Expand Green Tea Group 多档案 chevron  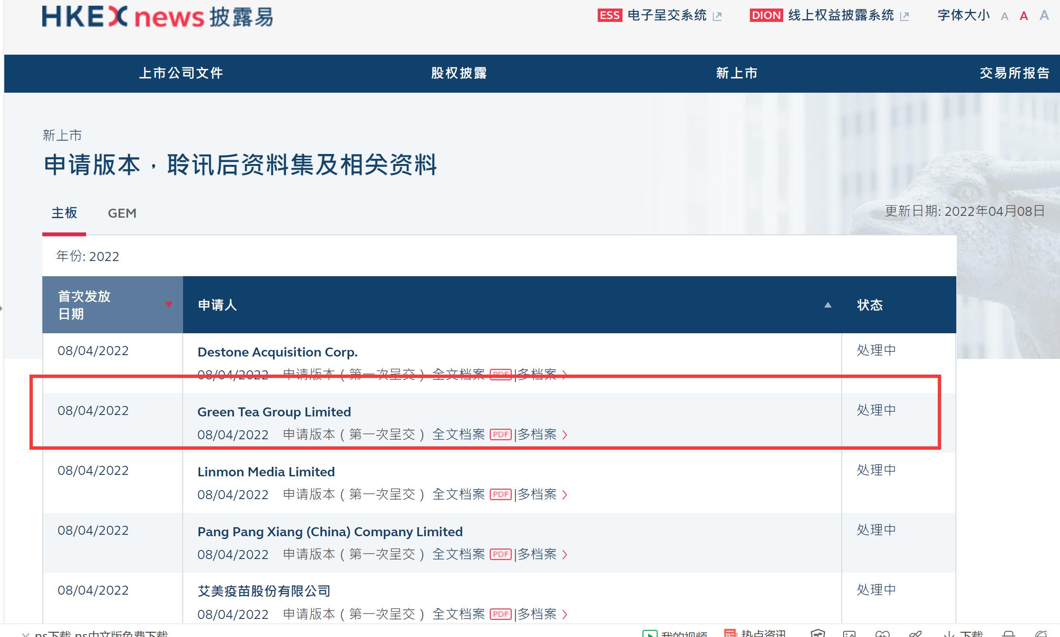(564, 434)
